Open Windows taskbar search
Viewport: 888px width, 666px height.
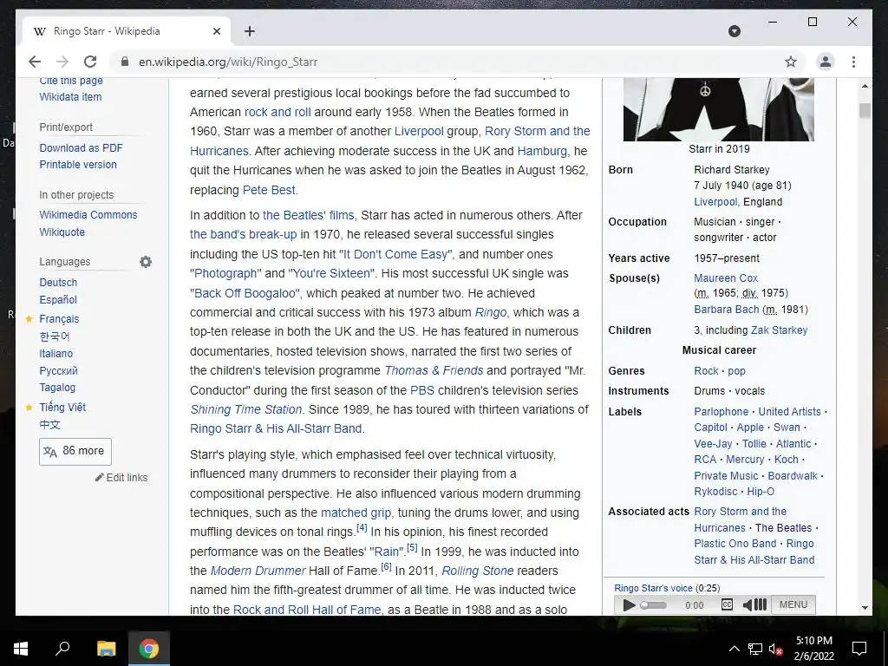[x=62, y=649]
